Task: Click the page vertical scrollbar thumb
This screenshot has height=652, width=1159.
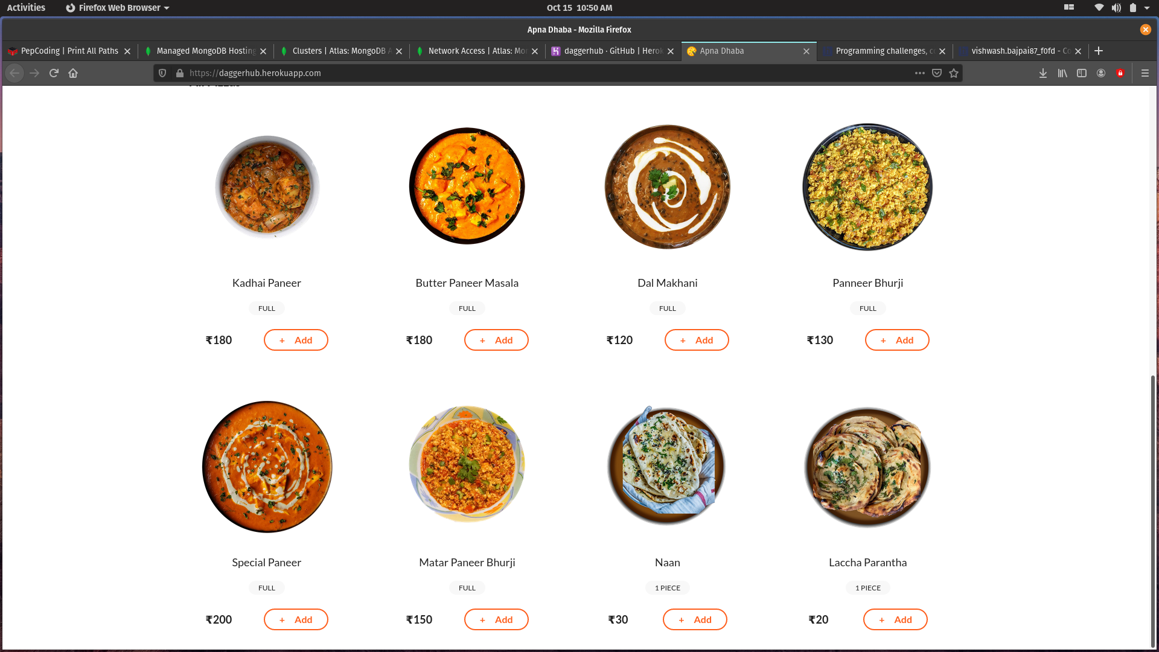Action: coord(1152,510)
